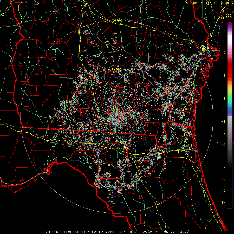The width and height of the screenshot is (234, 234).
Task: Click the -7 dB scale label
Action: (223, 191)
